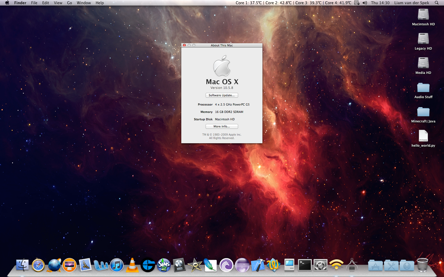Image resolution: width=444 pixels, height=277 pixels.
Task: Open the volume control in menu bar
Action: (365, 3)
